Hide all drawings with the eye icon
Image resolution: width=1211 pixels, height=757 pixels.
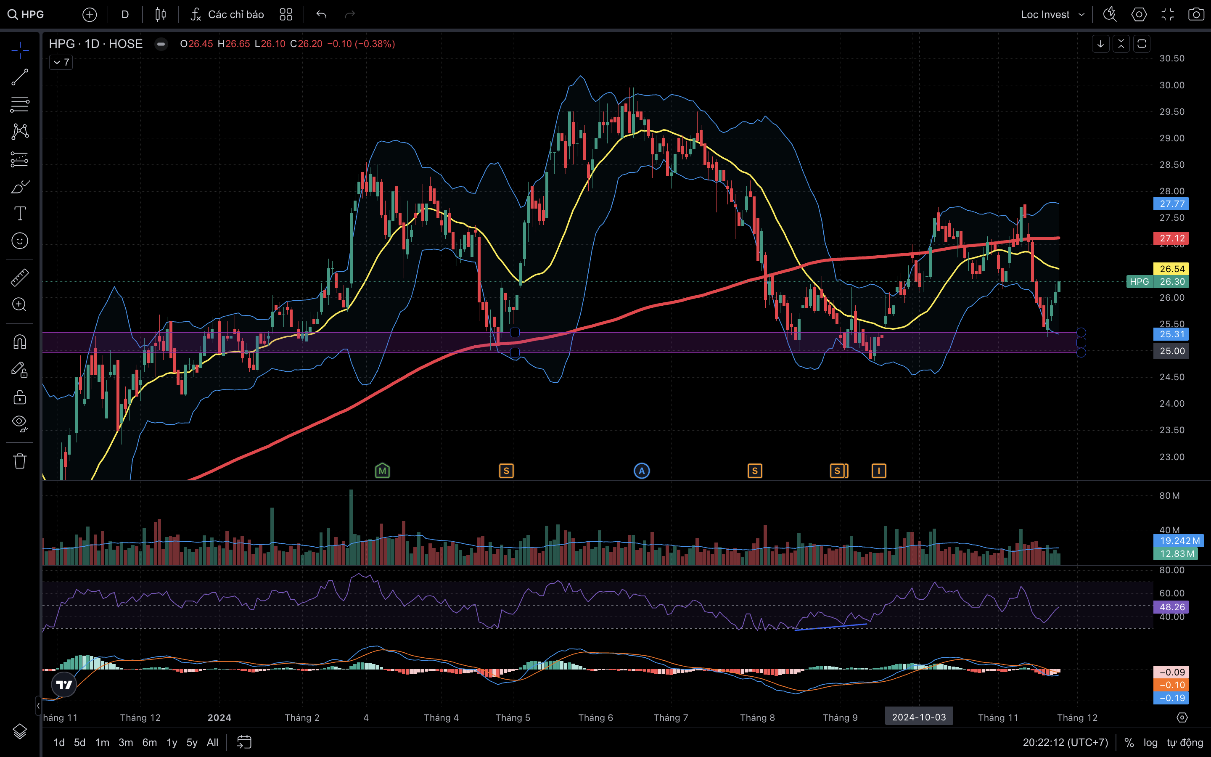click(19, 423)
